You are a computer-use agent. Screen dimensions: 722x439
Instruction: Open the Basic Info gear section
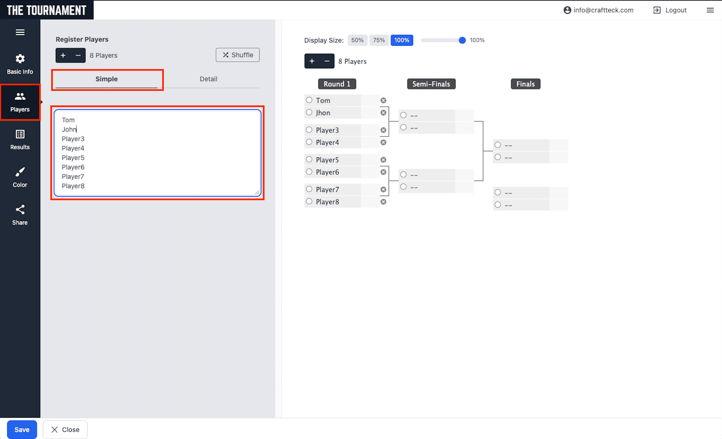pos(20,64)
